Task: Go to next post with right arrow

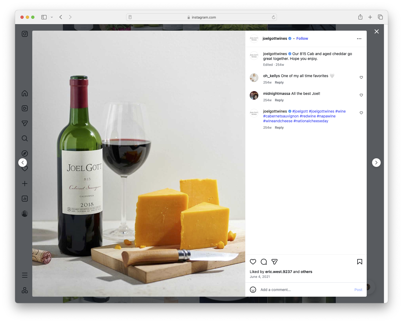Action: [x=376, y=163]
